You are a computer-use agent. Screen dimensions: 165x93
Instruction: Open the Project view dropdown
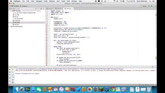pyautogui.click(x=14, y=9)
